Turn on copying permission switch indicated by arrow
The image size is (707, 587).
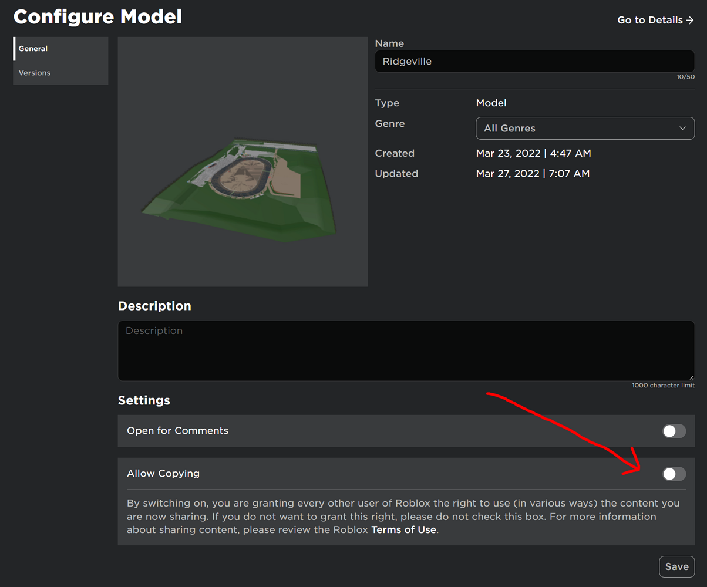click(x=674, y=474)
